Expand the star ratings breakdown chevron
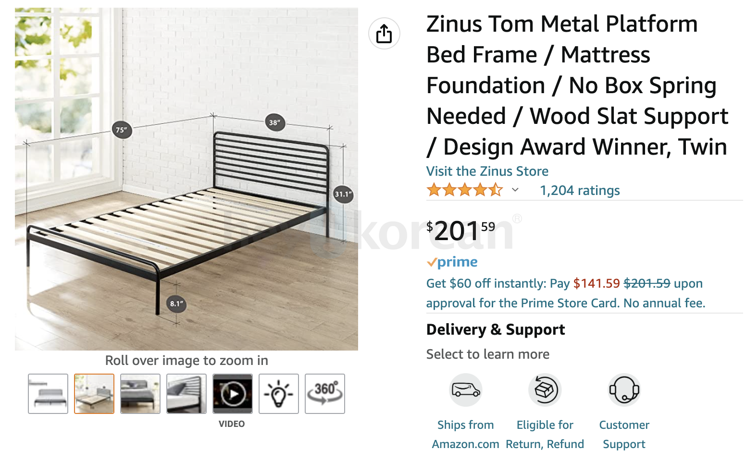The height and width of the screenshot is (461, 746). tap(515, 190)
